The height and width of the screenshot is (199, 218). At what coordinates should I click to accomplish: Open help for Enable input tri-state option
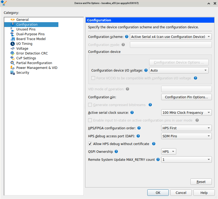coord(197,120)
